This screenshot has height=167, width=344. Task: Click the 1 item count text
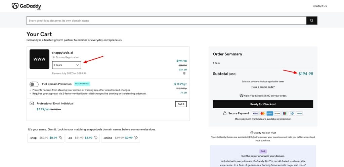(216, 63)
